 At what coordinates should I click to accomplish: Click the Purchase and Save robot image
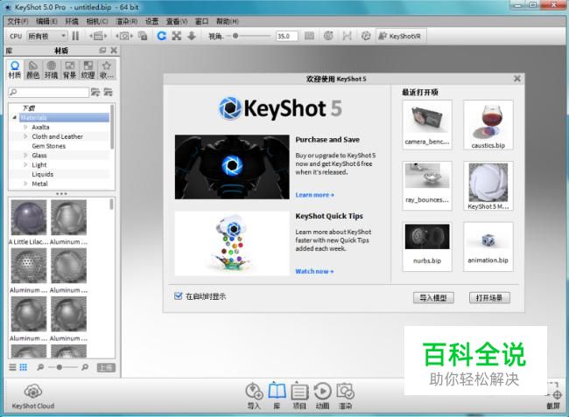(x=232, y=167)
